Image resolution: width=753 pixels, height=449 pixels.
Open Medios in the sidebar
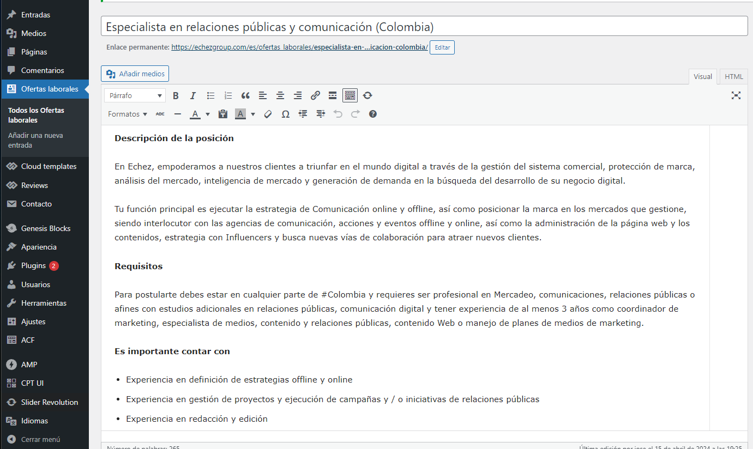(44, 33)
